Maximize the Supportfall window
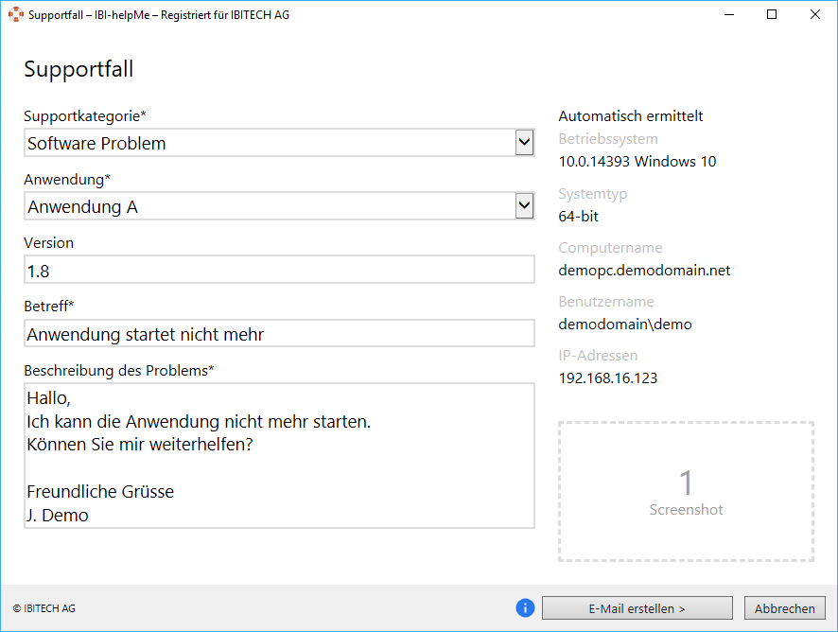 [772, 15]
